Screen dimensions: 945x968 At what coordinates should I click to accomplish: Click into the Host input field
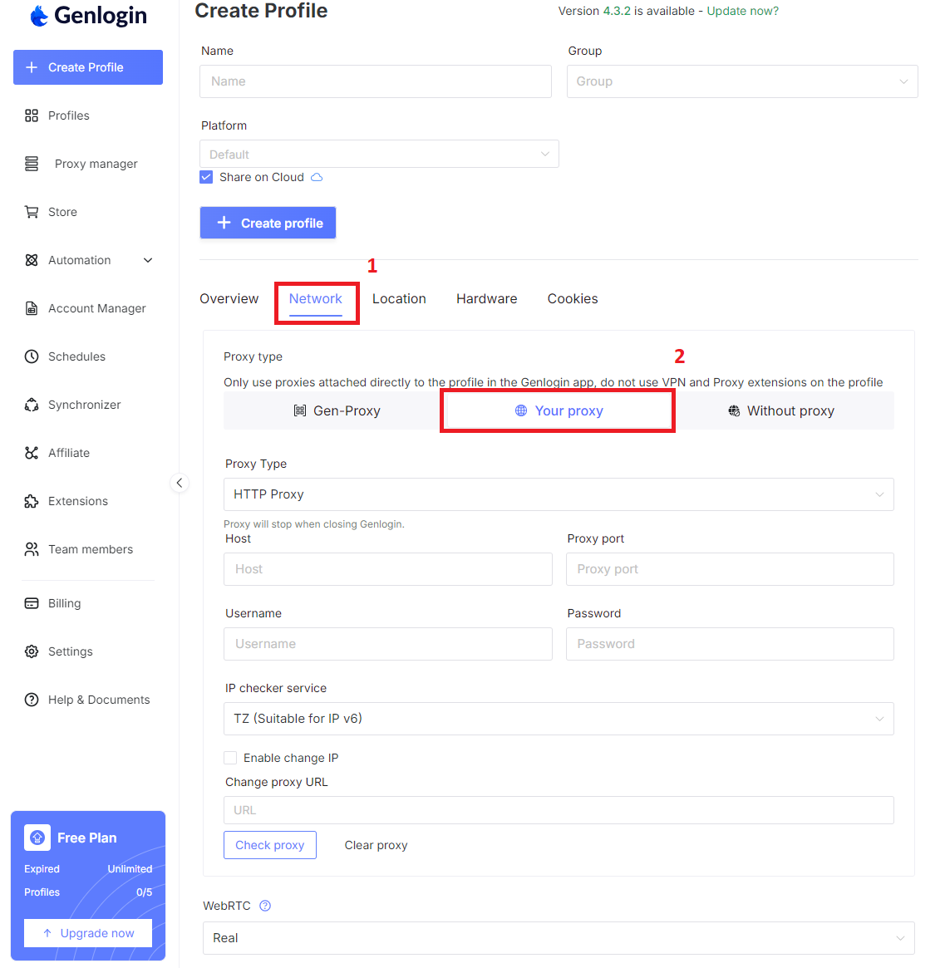pyautogui.click(x=387, y=569)
